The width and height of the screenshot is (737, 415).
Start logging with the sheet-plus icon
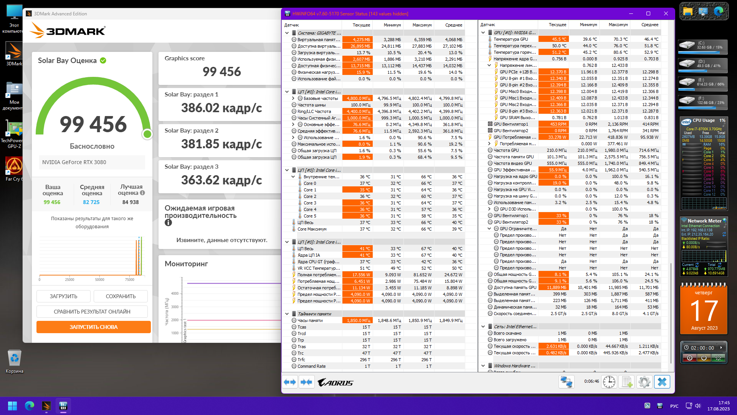[626, 382]
